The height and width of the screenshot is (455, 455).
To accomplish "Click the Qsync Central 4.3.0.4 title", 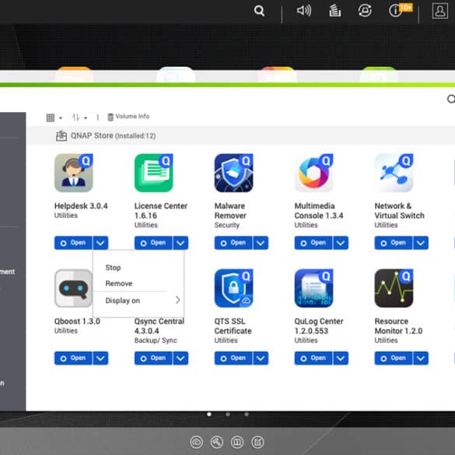I will coord(159,326).
